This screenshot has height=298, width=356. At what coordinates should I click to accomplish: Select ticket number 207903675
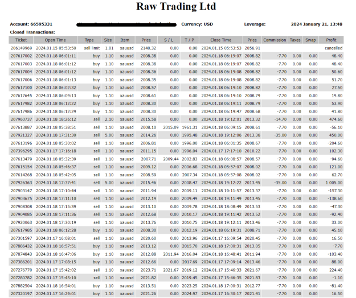coord(21,198)
